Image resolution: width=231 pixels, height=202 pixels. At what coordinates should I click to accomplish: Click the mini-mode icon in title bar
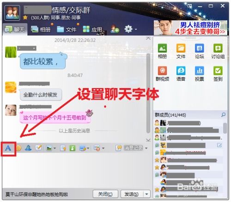[x=189, y=6]
